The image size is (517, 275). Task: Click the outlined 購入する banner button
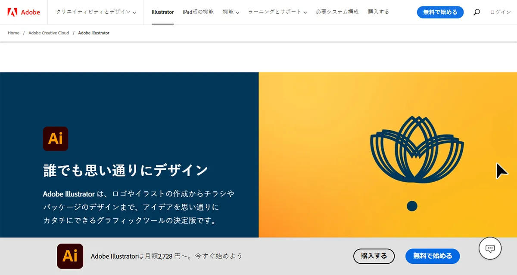pos(374,256)
